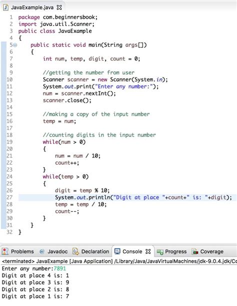Open the Coverage tab
Screen dimensions: 237x306
point(207,251)
